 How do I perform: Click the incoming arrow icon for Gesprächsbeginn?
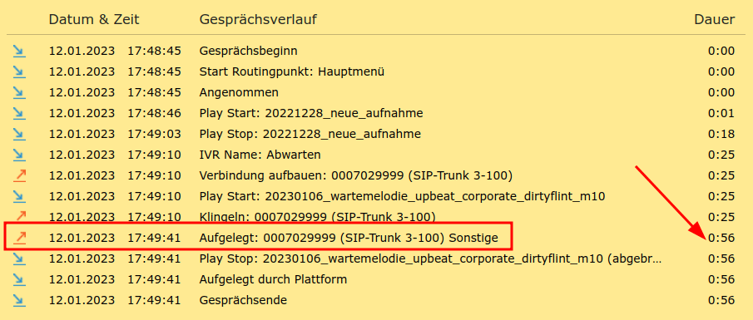coord(19,51)
